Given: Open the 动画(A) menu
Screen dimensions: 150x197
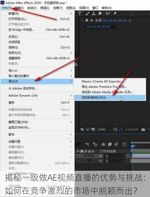Looking at the screenshot, I should (x=71, y=8).
